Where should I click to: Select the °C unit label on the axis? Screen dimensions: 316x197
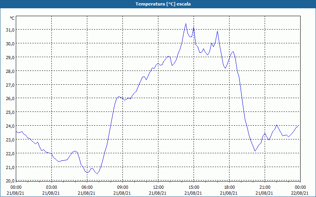12,18
